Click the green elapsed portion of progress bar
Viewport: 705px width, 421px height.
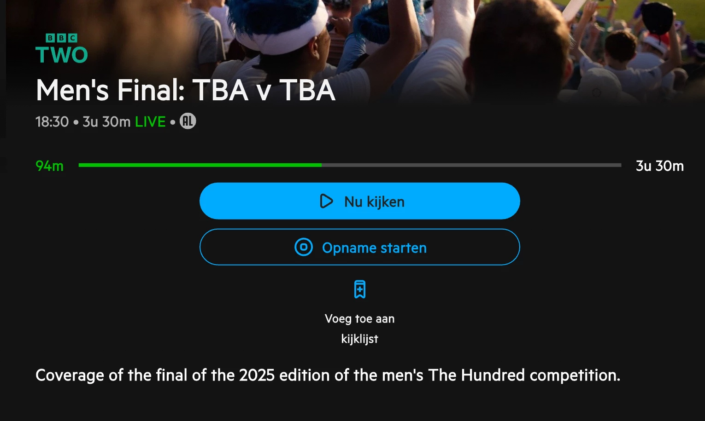pos(200,165)
